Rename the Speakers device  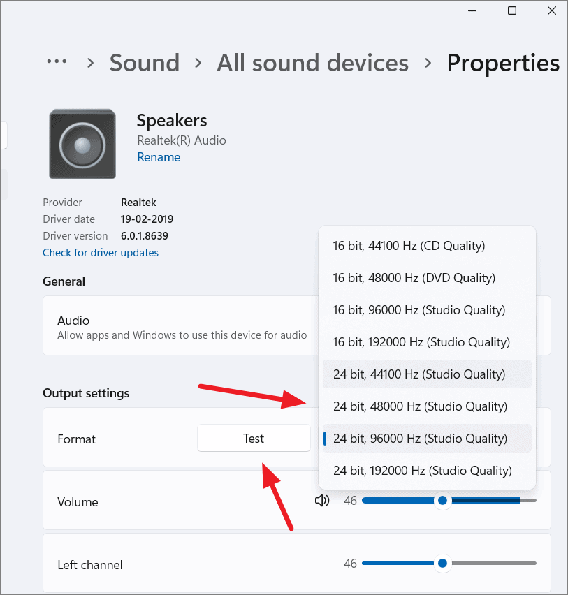pyautogui.click(x=158, y=157)
